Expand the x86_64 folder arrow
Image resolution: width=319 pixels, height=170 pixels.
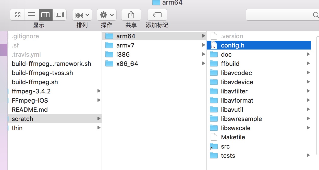[203, 64]
